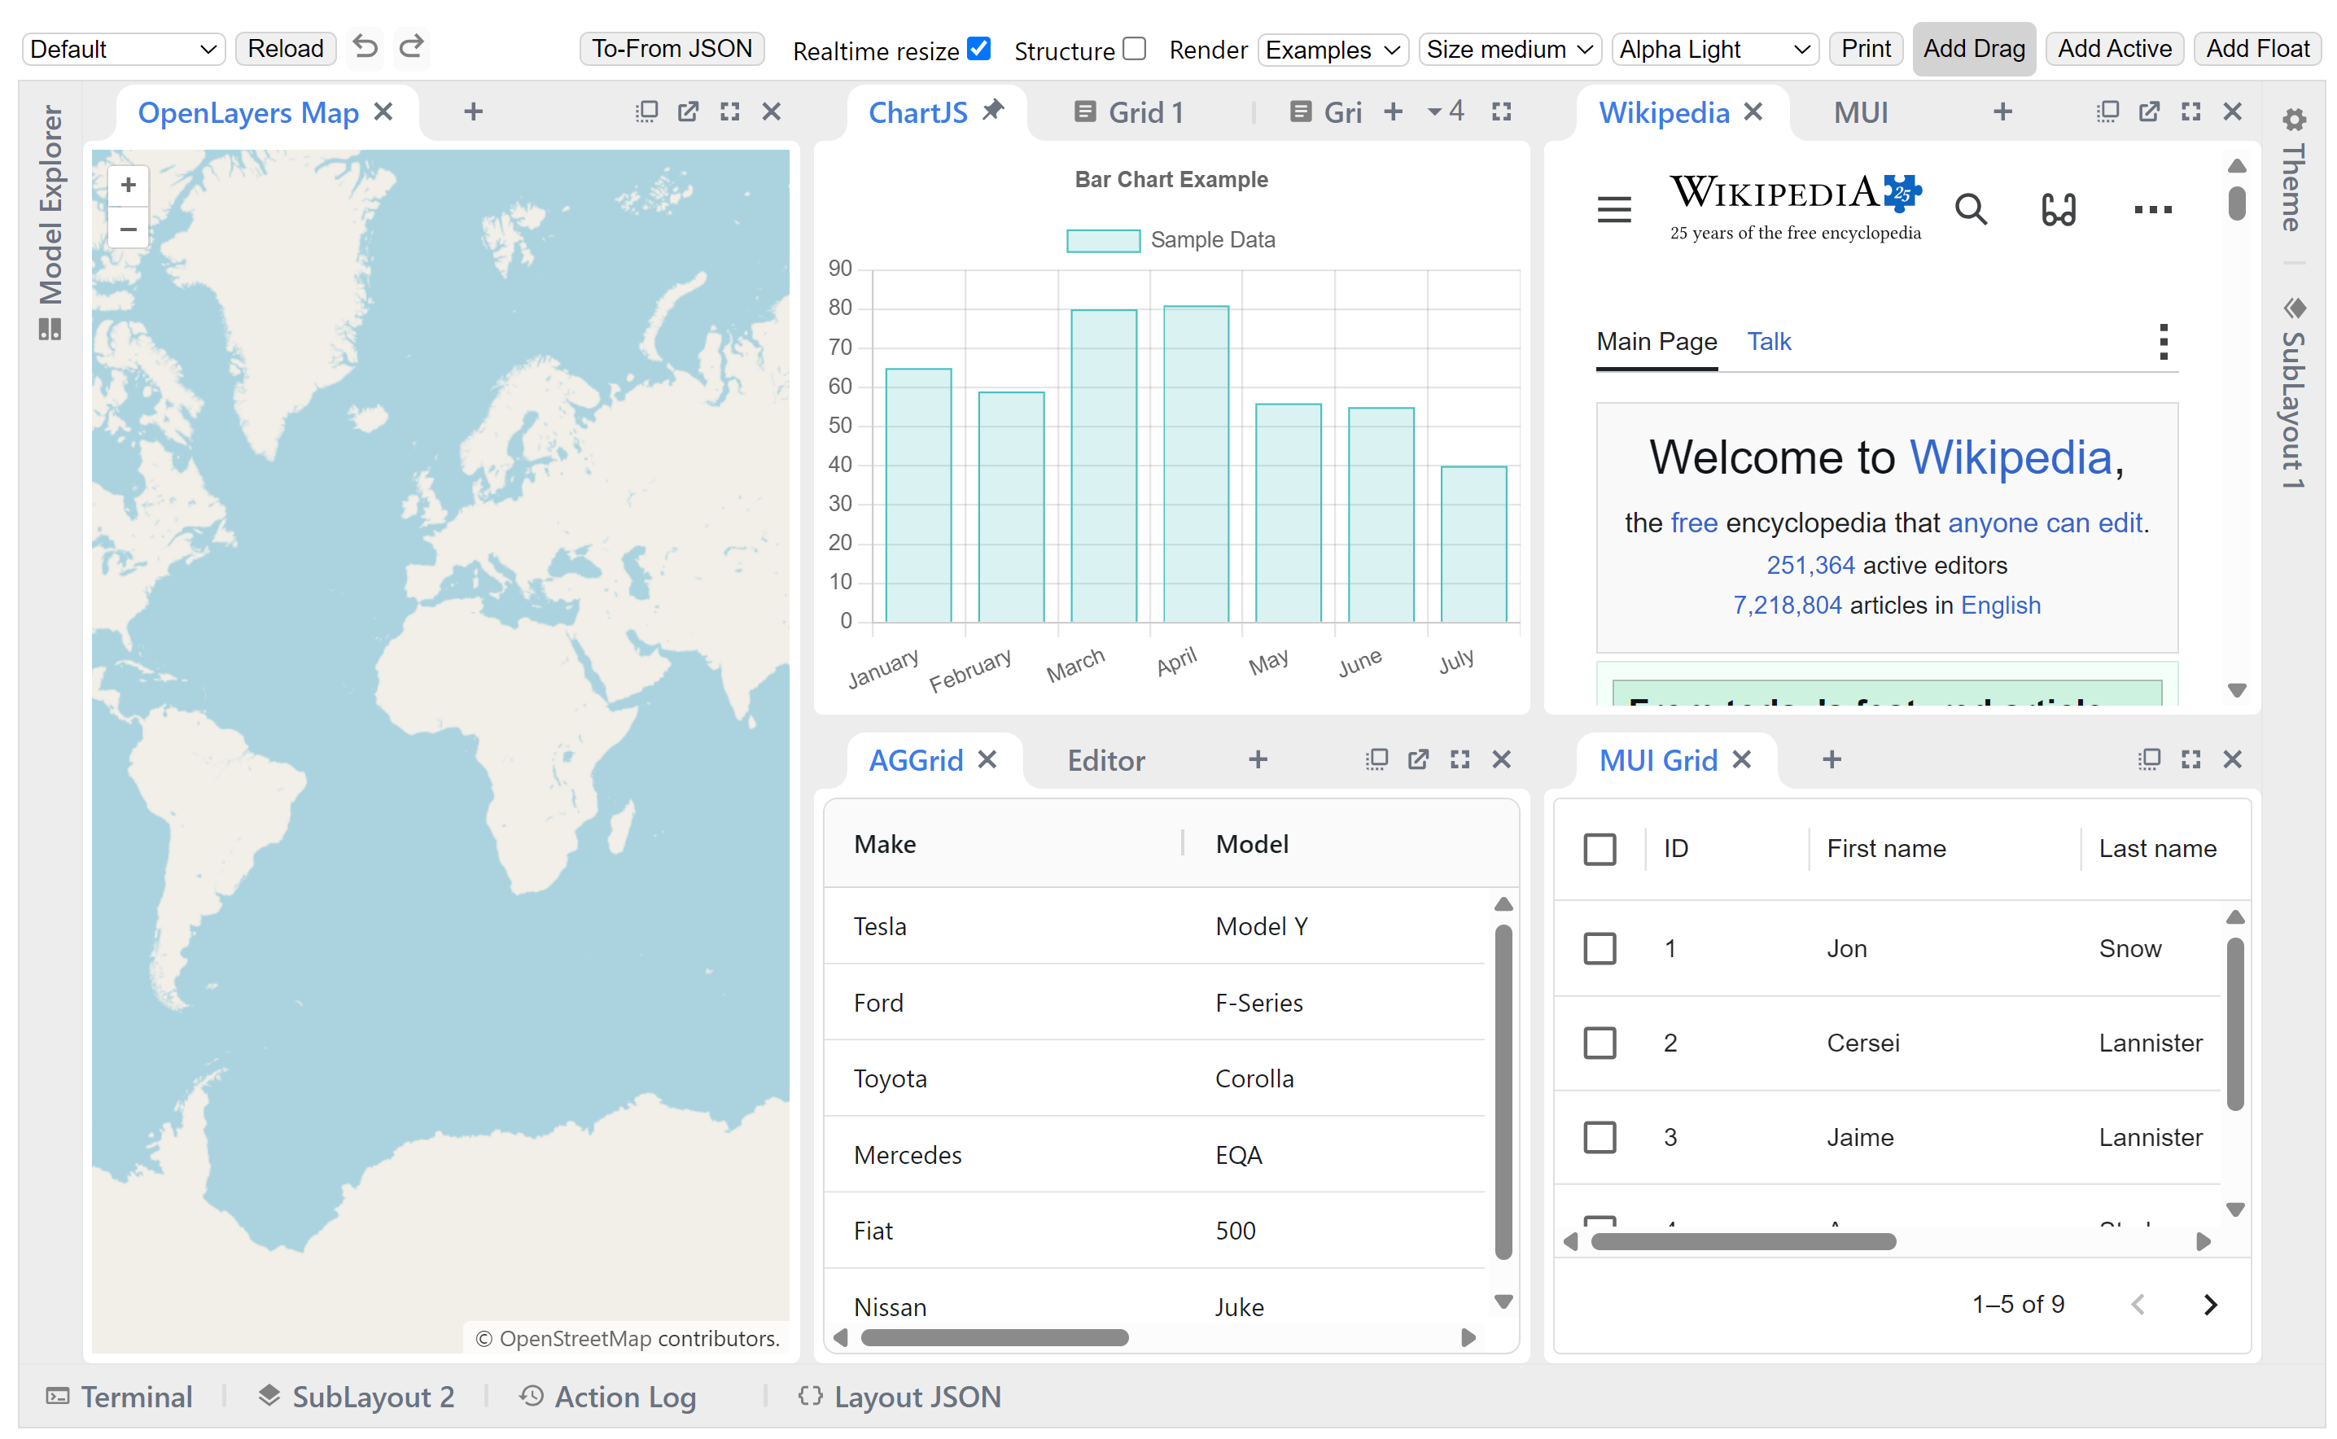Click the Add Active button

point(2114,47)
